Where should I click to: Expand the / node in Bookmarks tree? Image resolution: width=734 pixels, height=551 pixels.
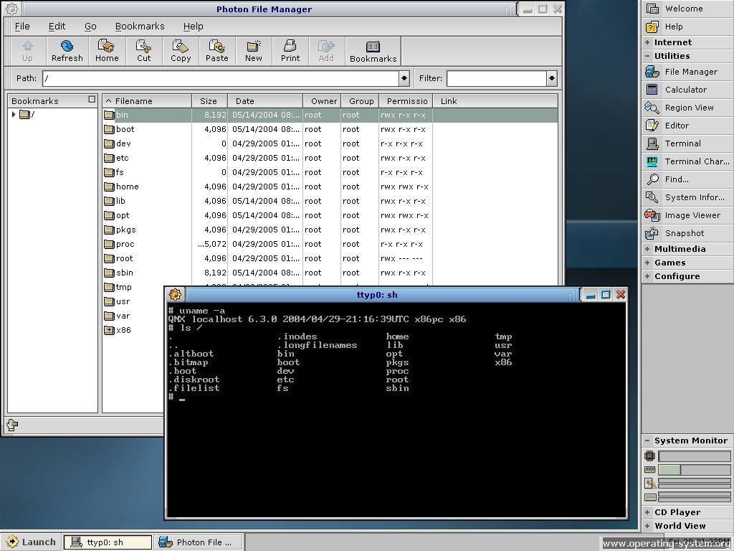[x=14, y=114]
